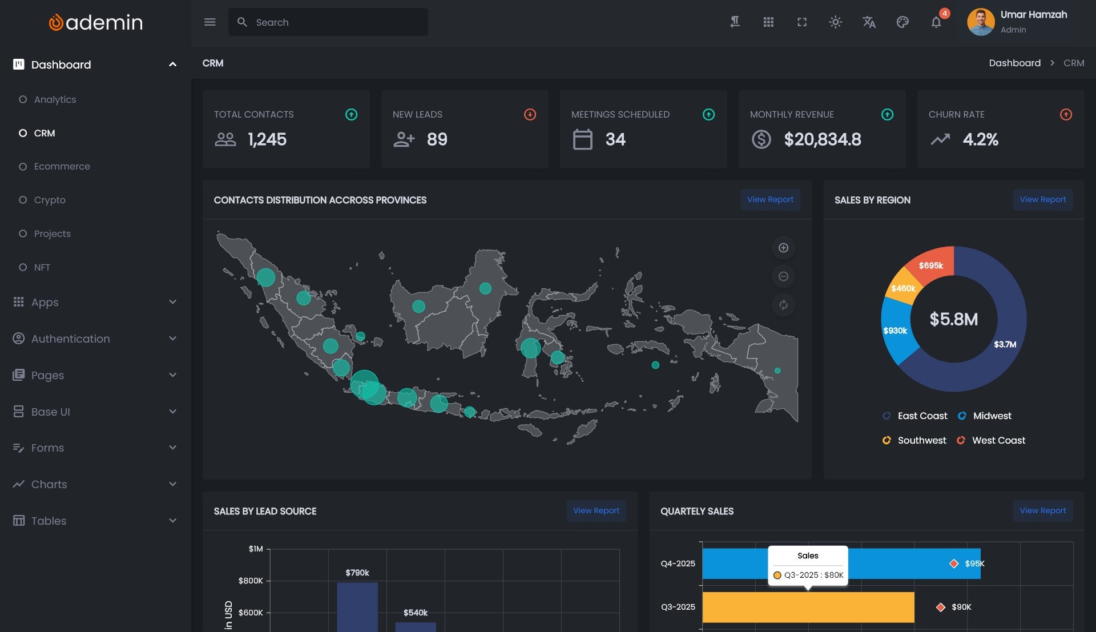The height and width of the screenshot is (632, 1096).
Task: Click View Report for Sales by Region
Action: pyautogui.click(x=1042, y=199)
